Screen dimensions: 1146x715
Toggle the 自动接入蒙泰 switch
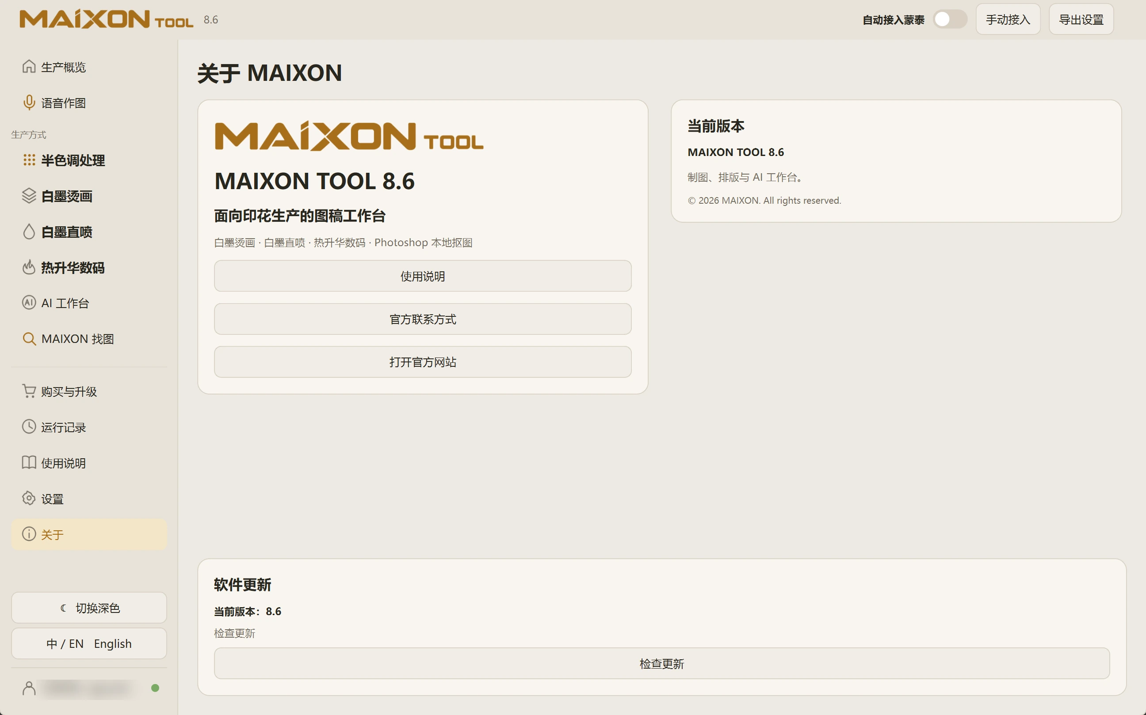pyautogui.click(x=950, y=19)
